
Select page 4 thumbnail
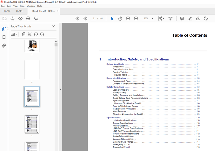pyautogui.click(x=32, y=124)
